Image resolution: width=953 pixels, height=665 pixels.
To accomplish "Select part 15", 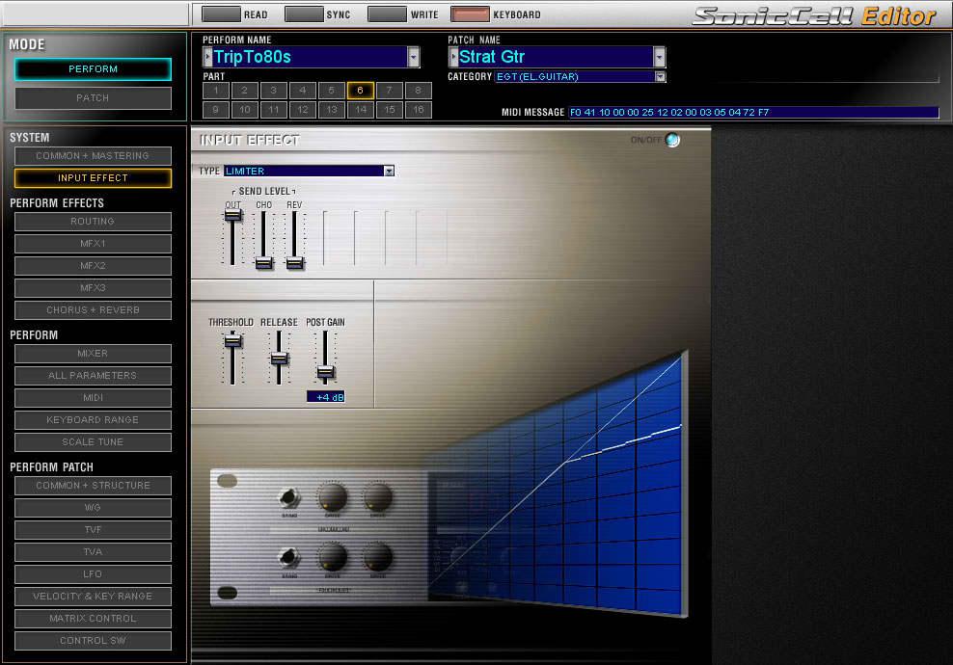I will point(390,110).
